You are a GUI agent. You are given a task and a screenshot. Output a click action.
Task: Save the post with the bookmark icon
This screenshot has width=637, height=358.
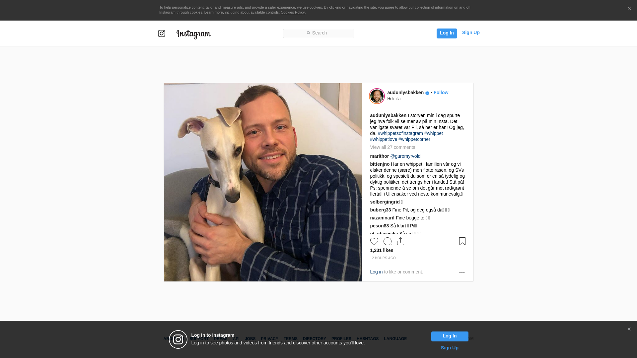point(462,241)
